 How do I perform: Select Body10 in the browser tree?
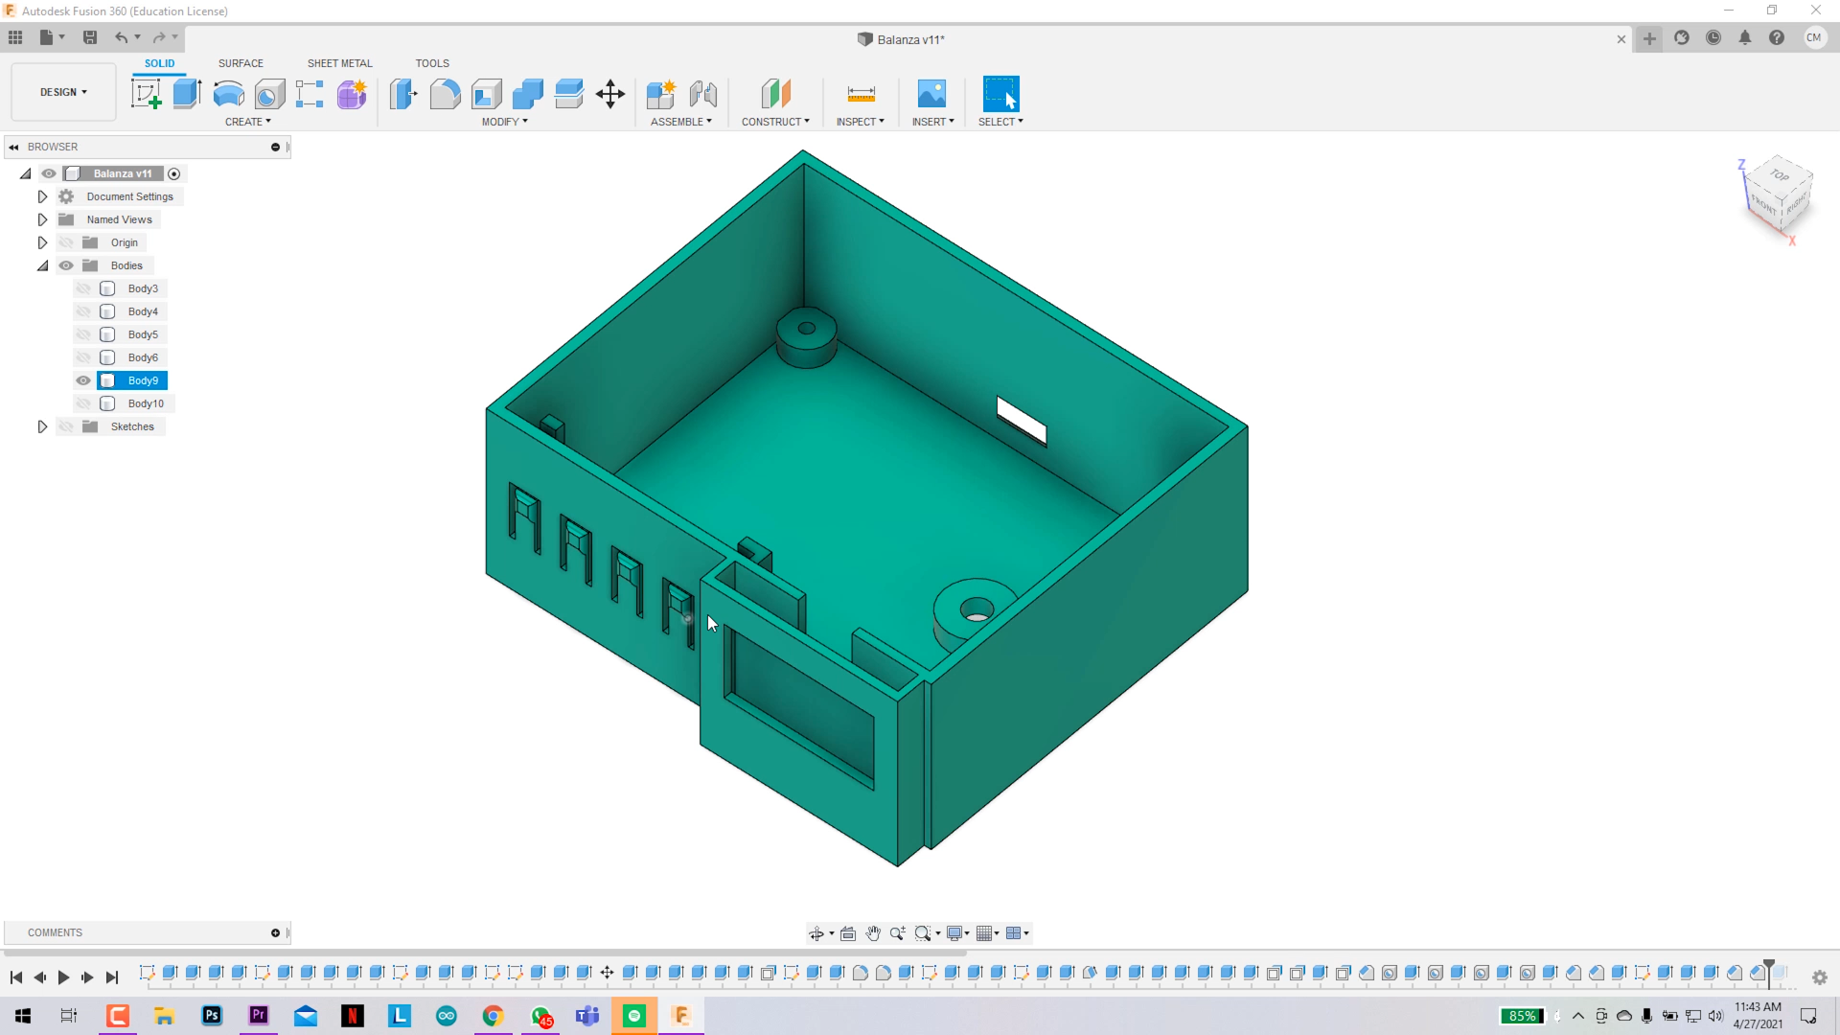[146, 403]
